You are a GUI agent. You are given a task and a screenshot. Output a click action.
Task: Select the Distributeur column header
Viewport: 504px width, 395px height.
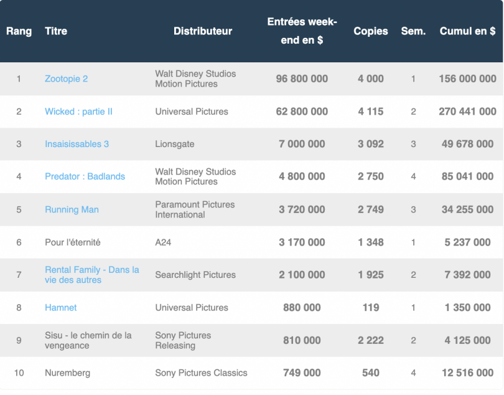point(203,31)
